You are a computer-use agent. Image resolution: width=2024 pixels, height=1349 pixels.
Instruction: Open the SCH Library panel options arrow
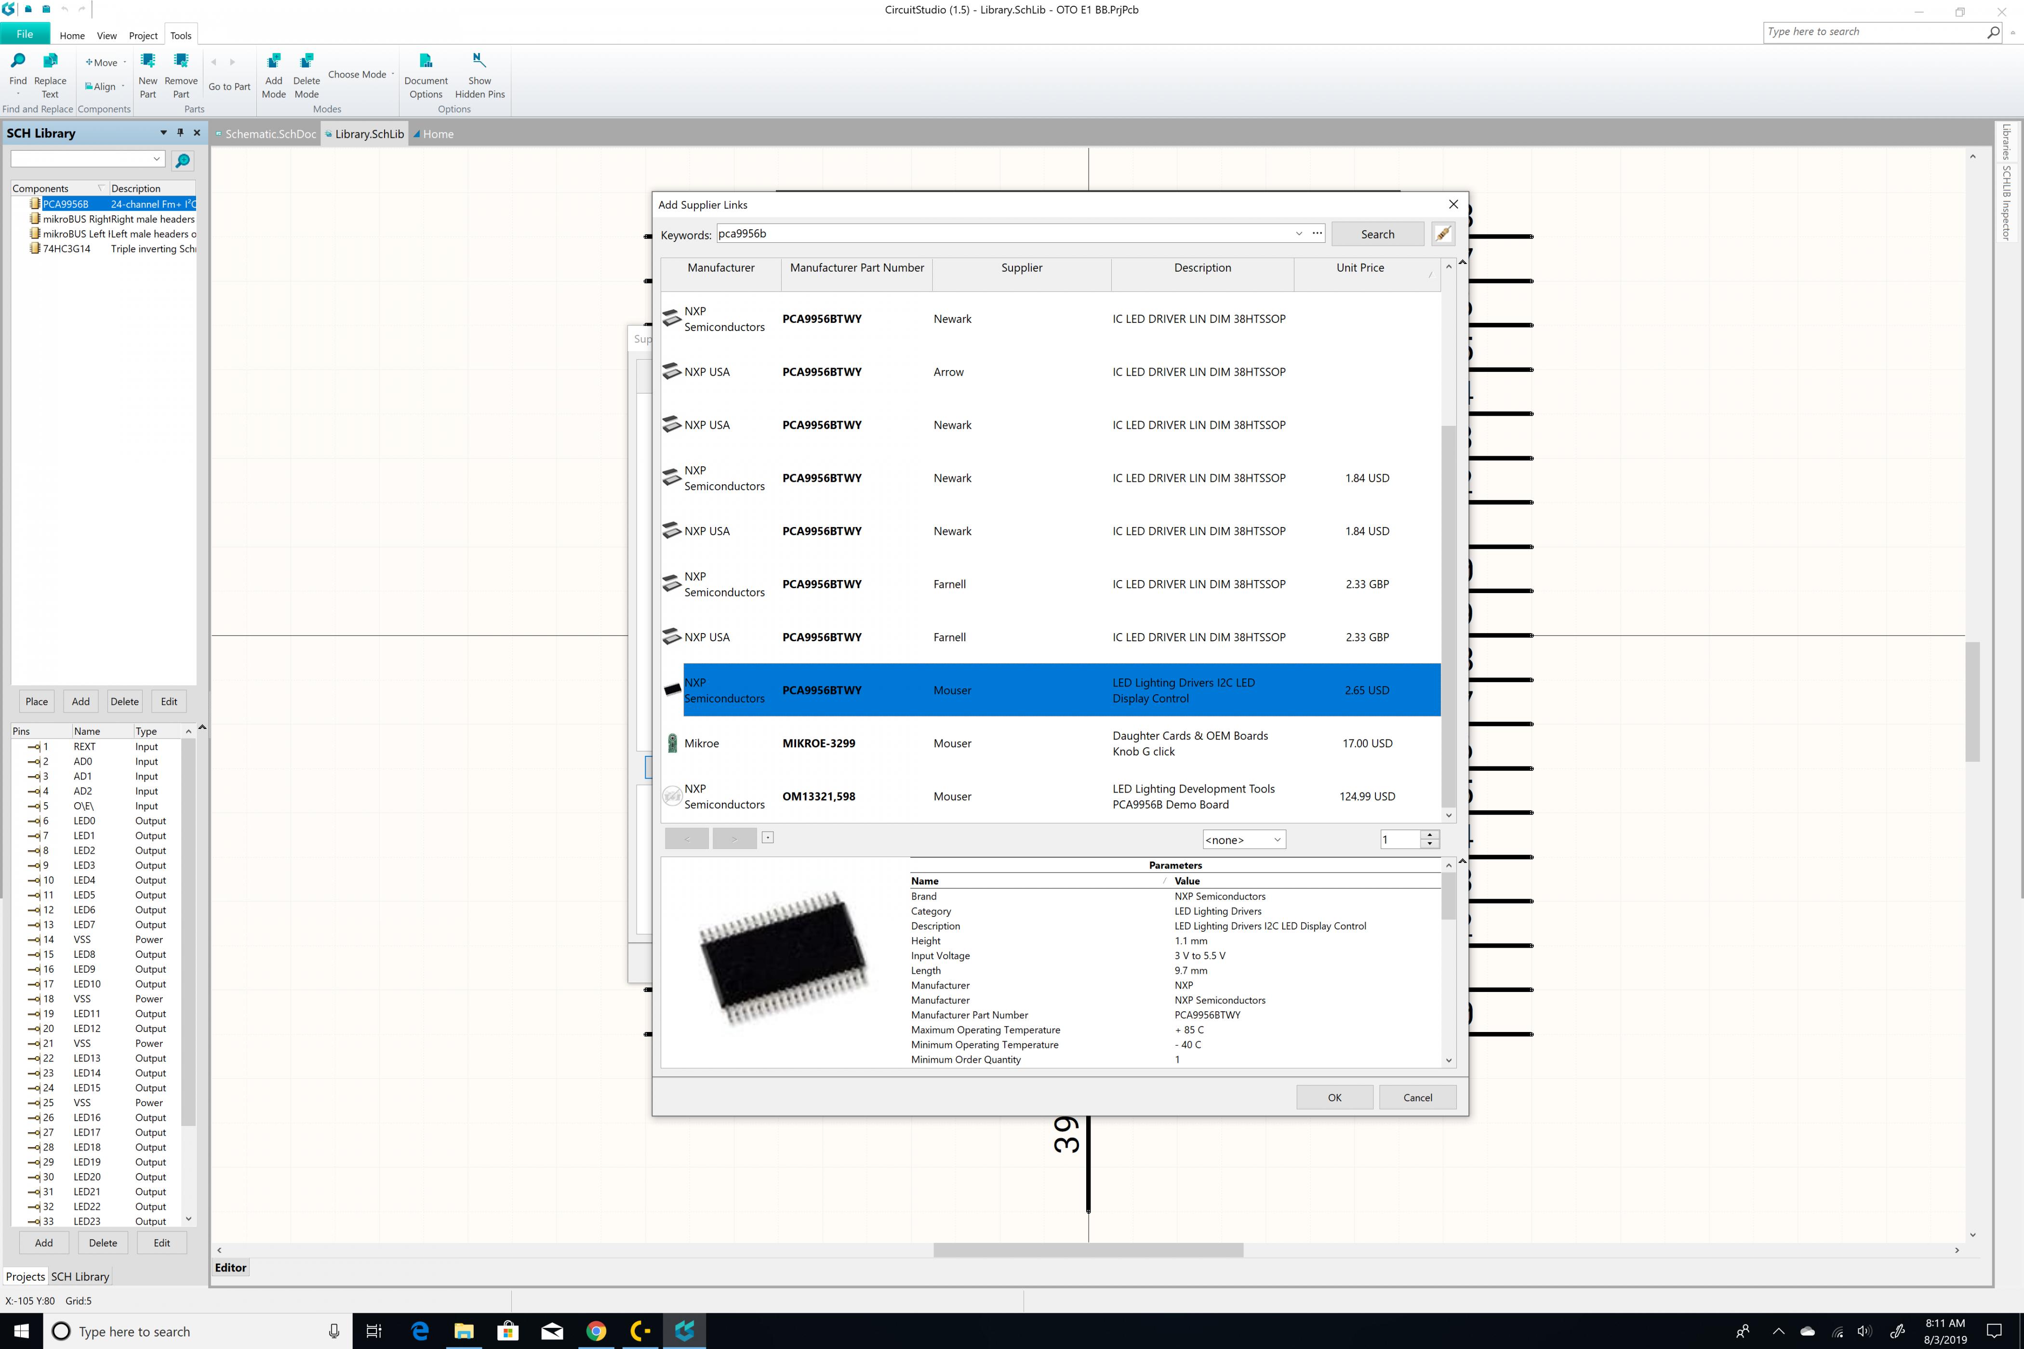[163, 132]
